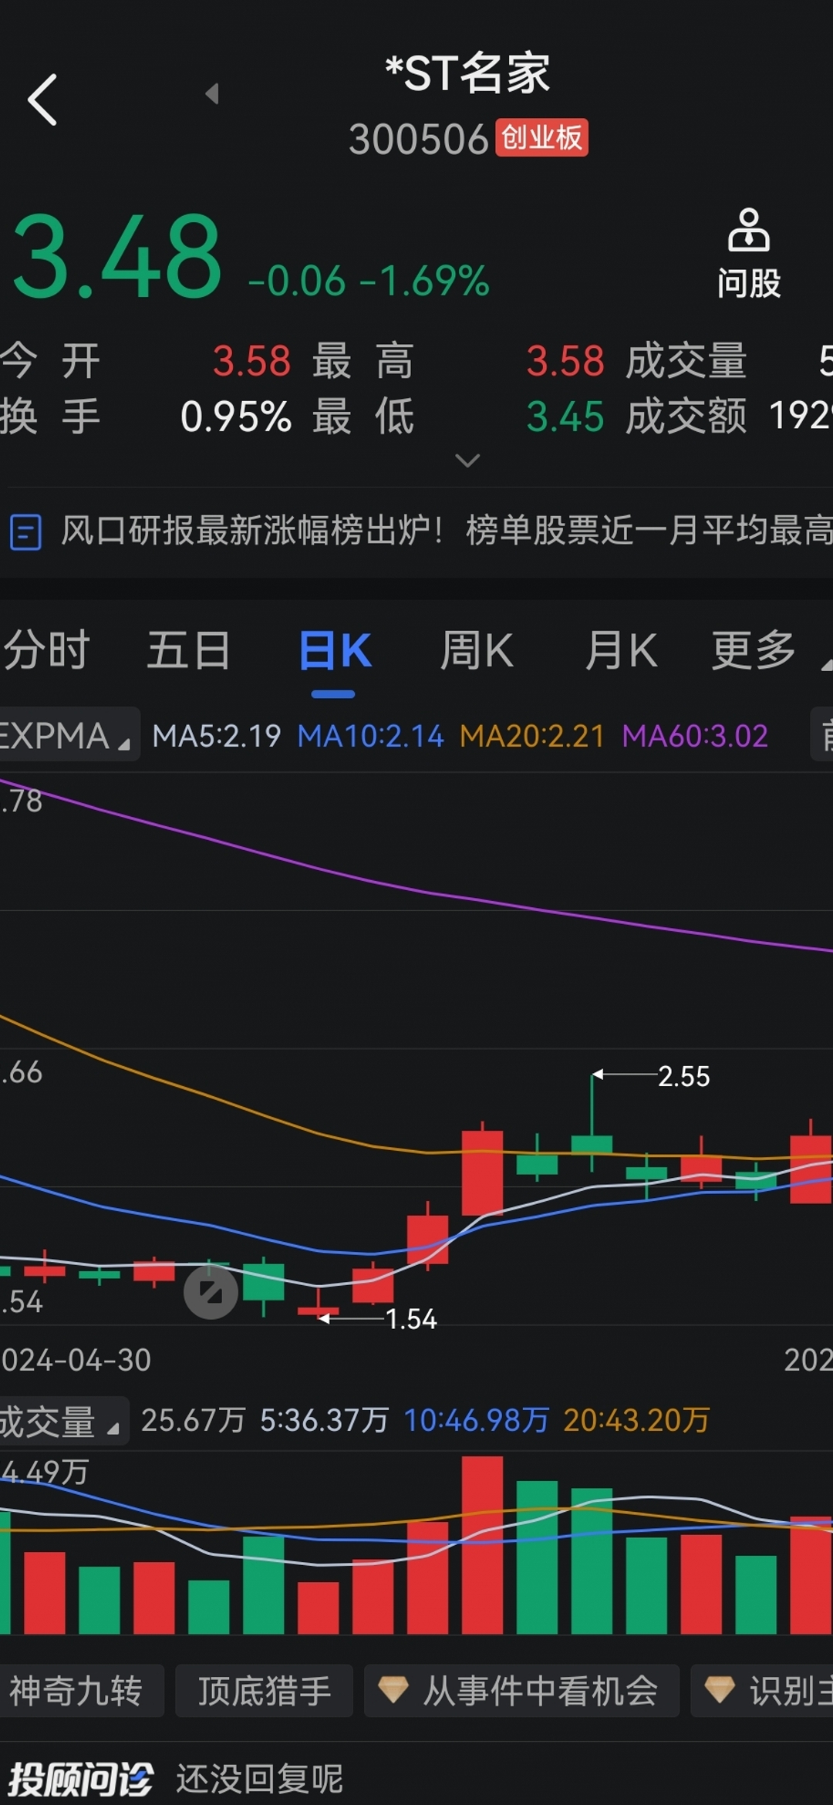Open the news document icon beside 风口研报
This screenshot has height=1805, width=833.
(25, 531)
